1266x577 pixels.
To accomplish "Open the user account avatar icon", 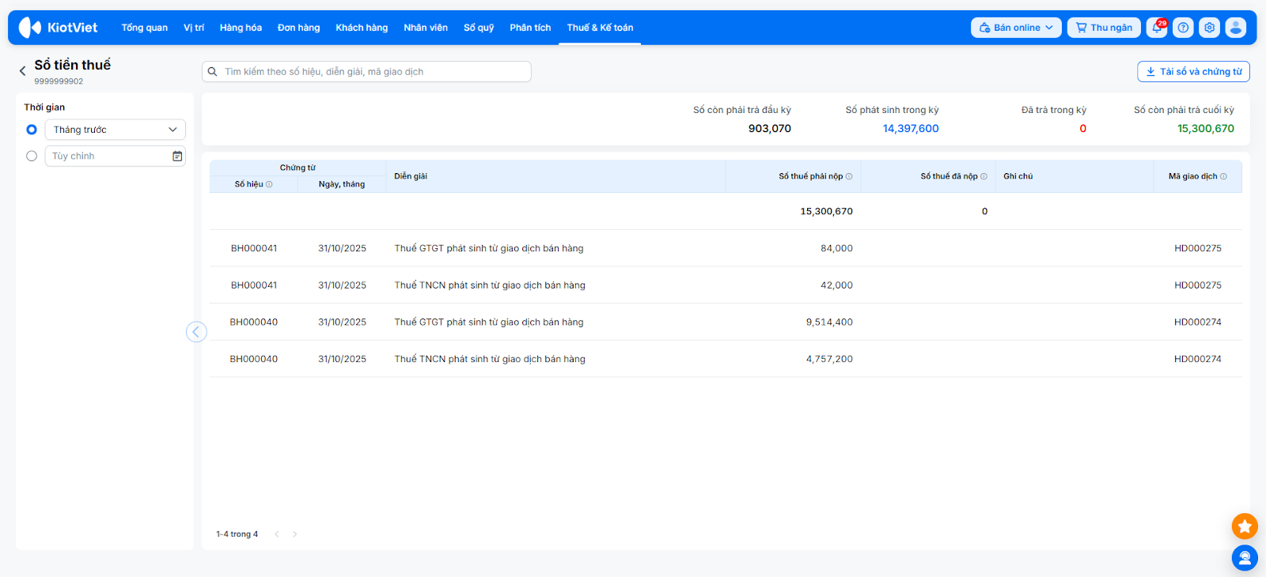I will click(x=1235, y=28).
